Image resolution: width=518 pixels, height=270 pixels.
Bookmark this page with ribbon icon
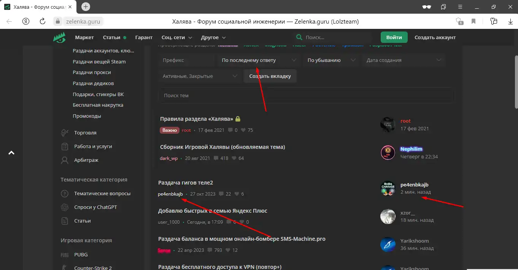click(x=474, y=21)
